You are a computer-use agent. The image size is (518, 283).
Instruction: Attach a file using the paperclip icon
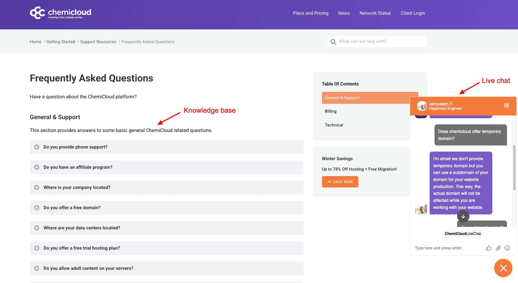pos(498,248)
